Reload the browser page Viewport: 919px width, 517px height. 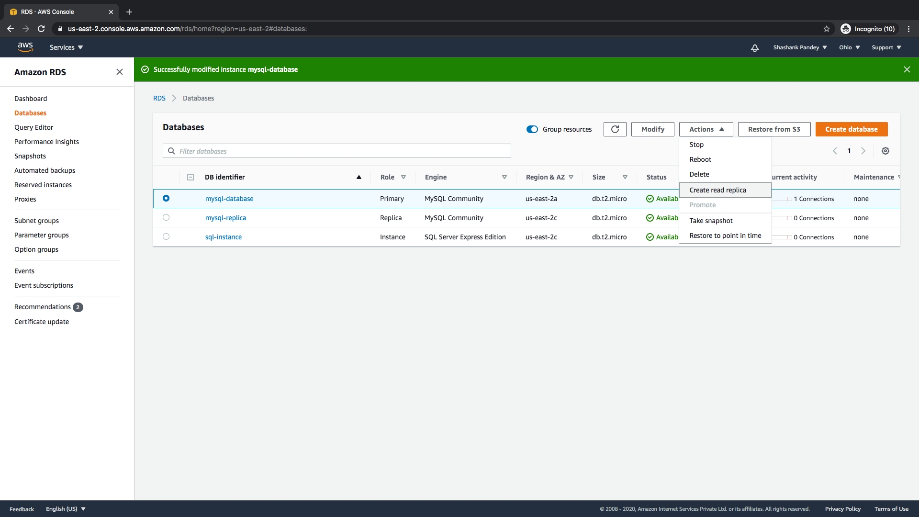coord(41,29)
